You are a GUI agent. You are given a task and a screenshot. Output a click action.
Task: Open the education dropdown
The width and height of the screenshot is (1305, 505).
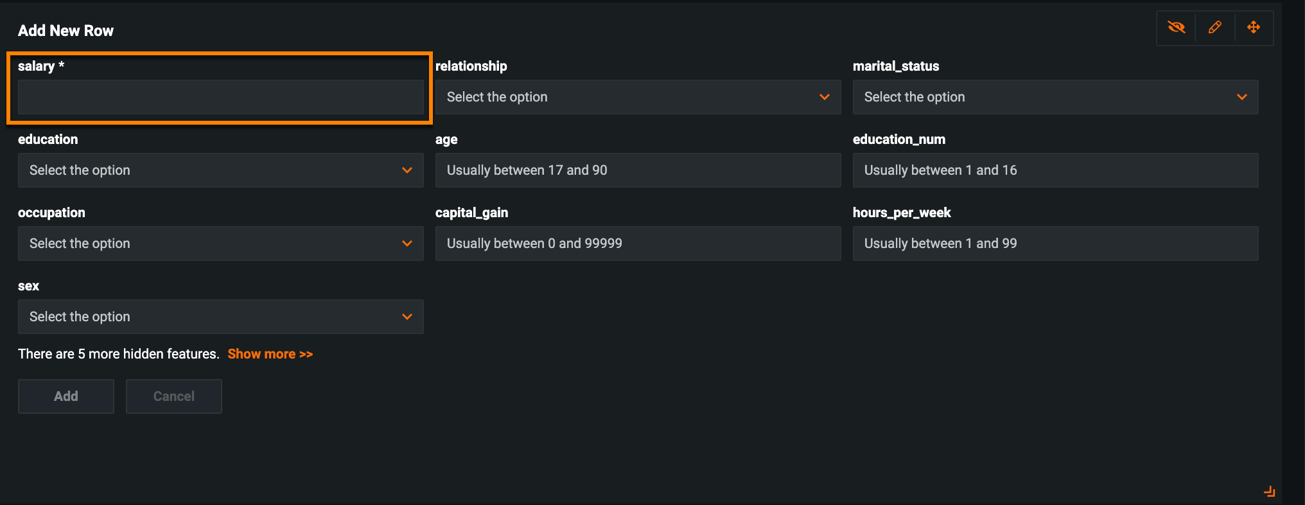click(220, 170)
